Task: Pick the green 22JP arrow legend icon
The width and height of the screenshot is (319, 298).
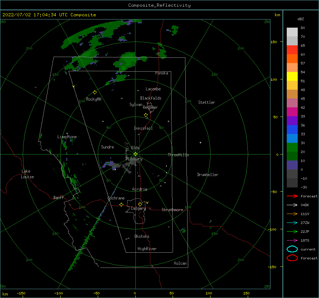Action: (292, 231)
